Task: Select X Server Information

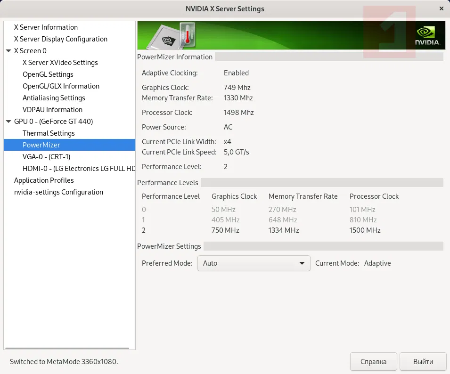Action: 46,27
